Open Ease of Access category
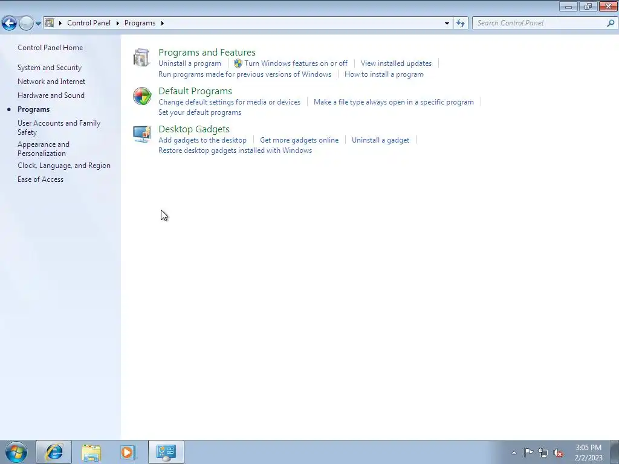Screen dimensions: 619x464 tap(41, 179)
